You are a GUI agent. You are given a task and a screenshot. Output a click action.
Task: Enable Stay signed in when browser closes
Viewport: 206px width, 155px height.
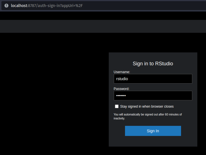click(117, 106)
